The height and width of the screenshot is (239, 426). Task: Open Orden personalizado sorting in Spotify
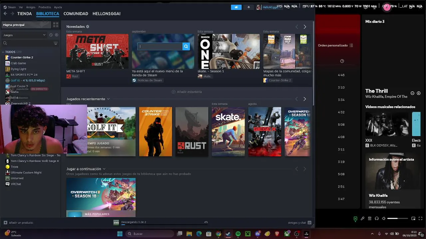click(335, 45)
